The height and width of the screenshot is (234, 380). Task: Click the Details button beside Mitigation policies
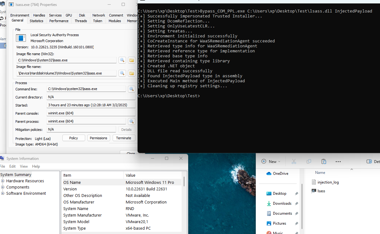126,130
